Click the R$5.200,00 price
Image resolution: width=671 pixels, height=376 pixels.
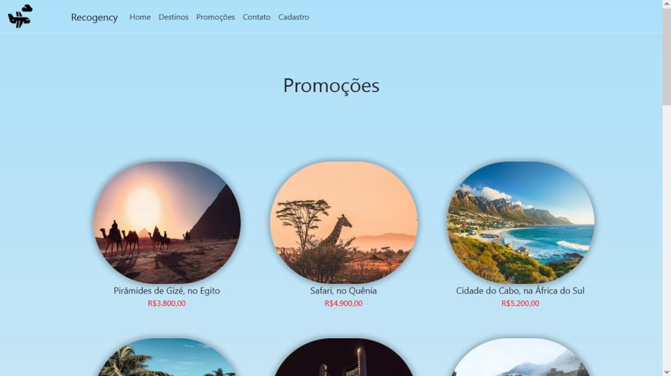pos(520,303)
